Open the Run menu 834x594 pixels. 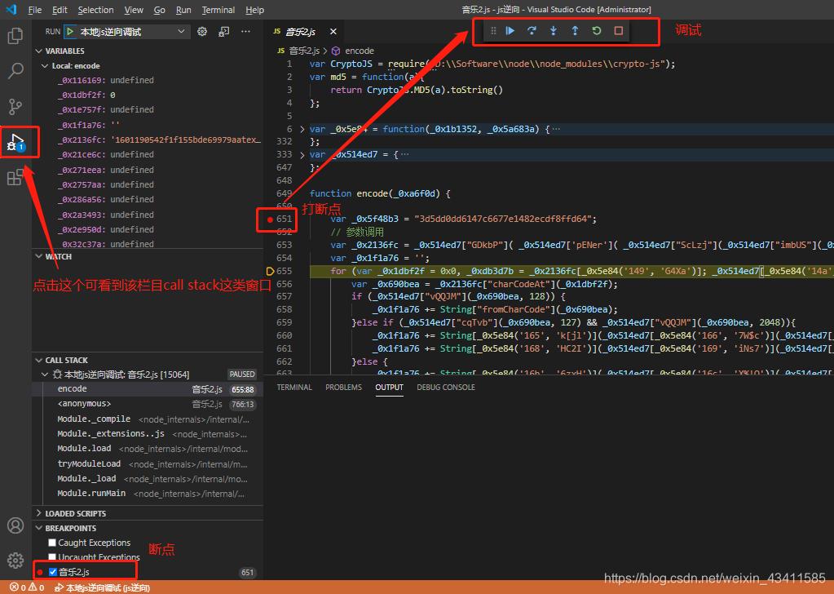(183, 10)
